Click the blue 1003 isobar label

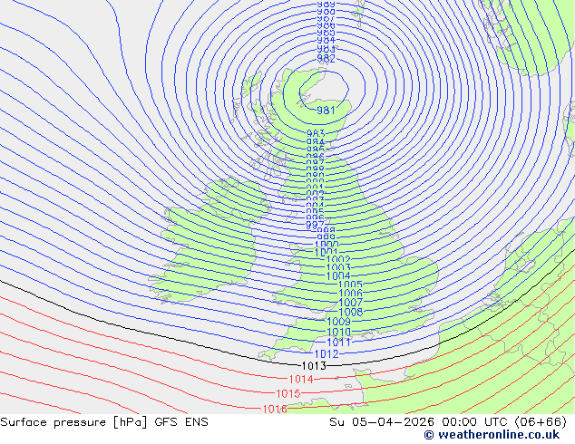[338, 268]
